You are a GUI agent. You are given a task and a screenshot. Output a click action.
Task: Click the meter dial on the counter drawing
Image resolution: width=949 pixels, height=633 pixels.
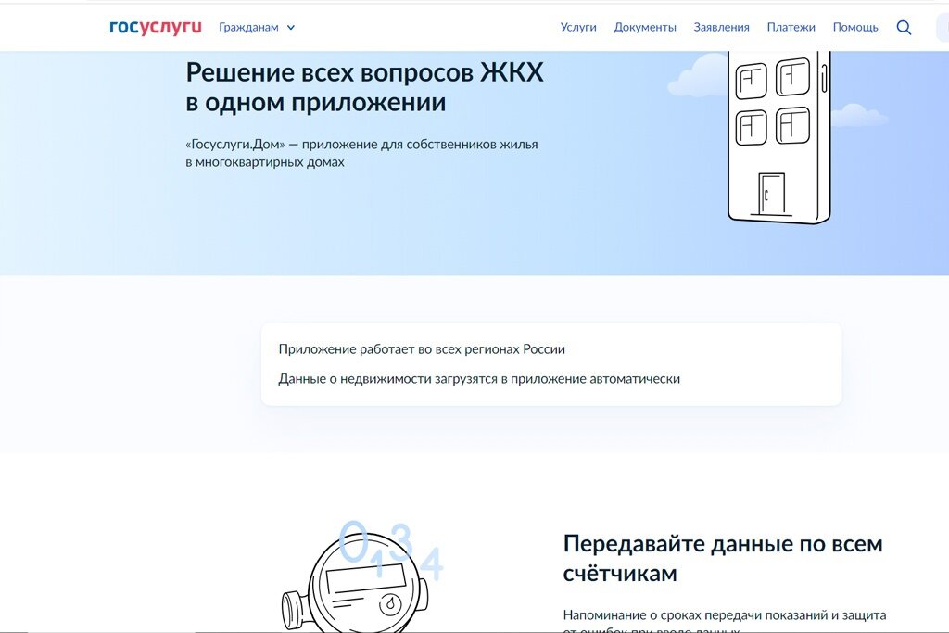[390, 602]
